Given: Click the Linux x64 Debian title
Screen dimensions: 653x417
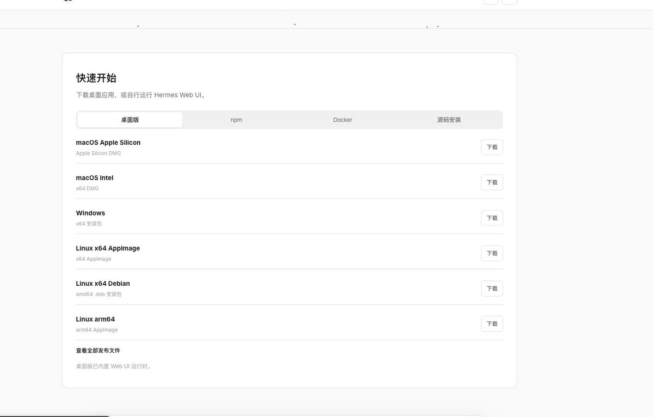Looking at the screenshot, I should [103, 284].
